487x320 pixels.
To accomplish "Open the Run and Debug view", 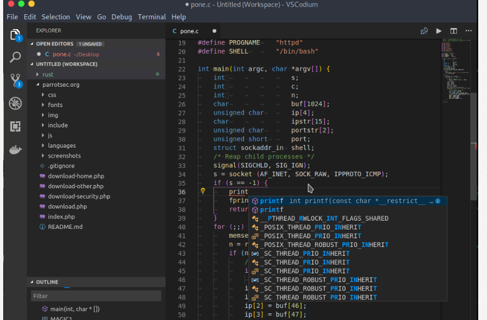I will pyautogui.click(x=15, y=103).
